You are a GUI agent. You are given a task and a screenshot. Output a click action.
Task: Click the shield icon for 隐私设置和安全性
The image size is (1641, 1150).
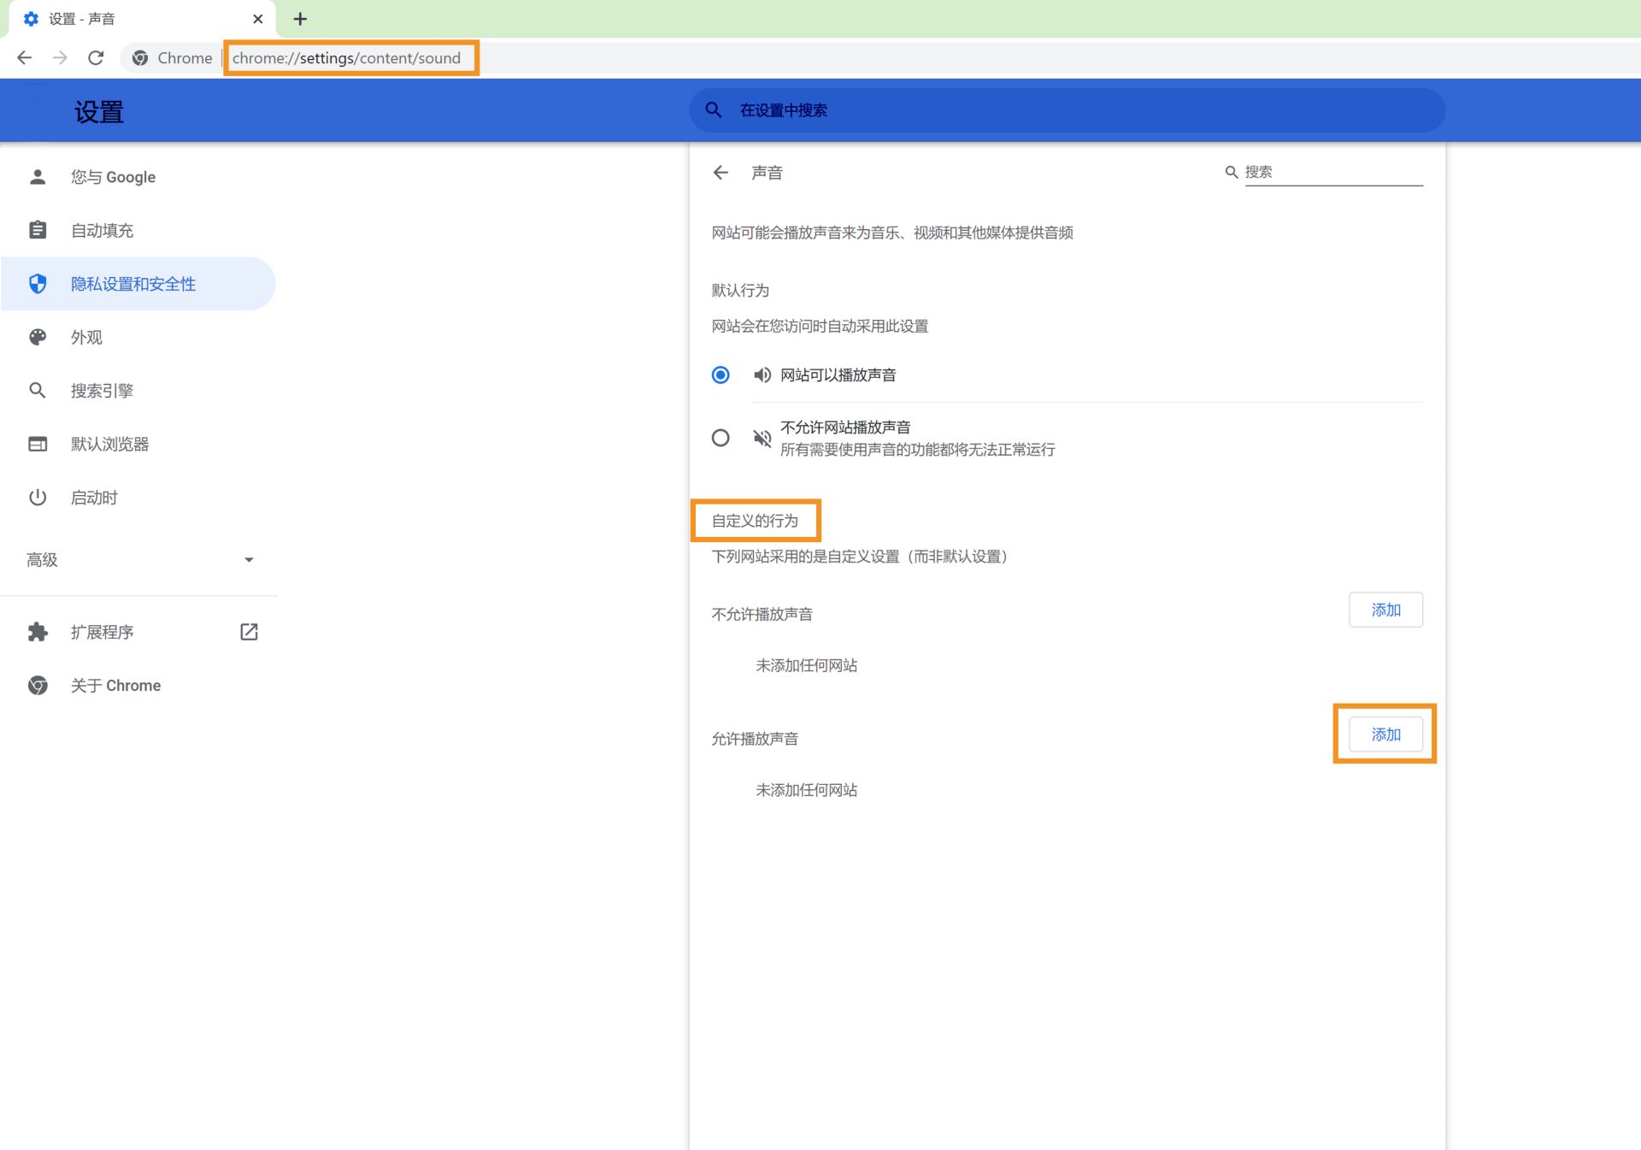[x=38, y=283]
